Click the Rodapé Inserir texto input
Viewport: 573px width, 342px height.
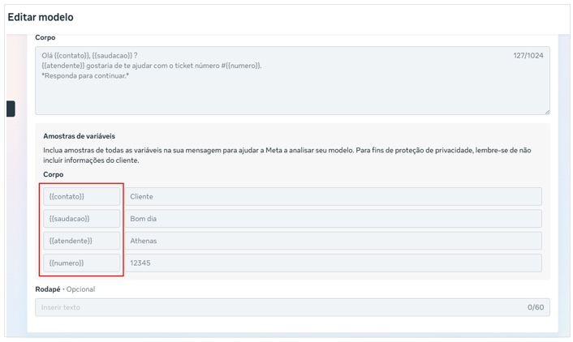click(x=276, y=308)
